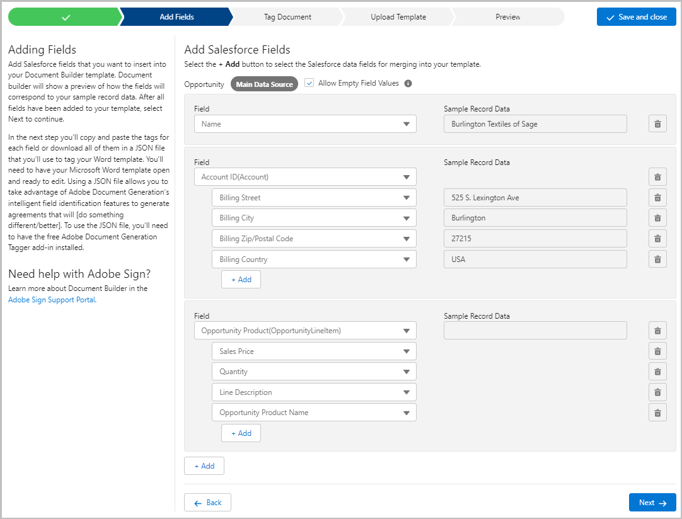The height and width of the screenshot is (519, 682).
Task: Remove the Sales Price field
Action: [x=657, y=351]
